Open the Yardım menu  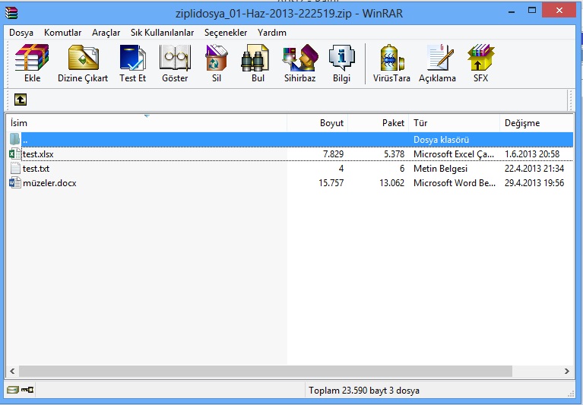(x=272, y=33)
